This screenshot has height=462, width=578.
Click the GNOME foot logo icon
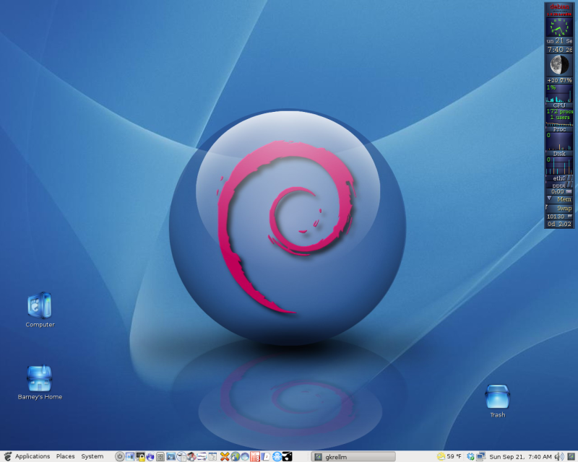7,456
